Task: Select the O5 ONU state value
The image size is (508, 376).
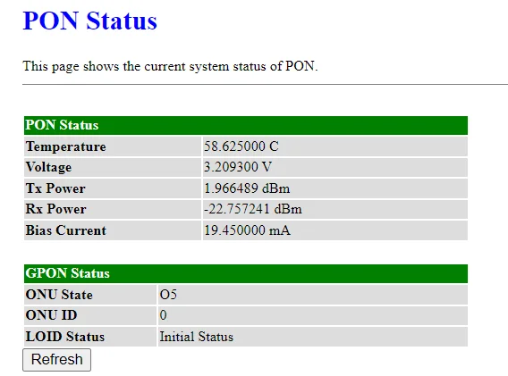Action: pyautogui.click(x=168, y=295)
